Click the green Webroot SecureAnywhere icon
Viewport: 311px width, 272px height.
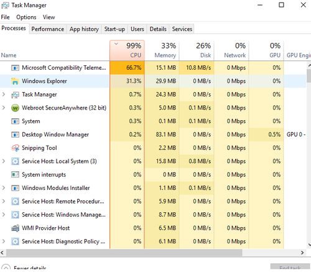(x=15, y=108)
